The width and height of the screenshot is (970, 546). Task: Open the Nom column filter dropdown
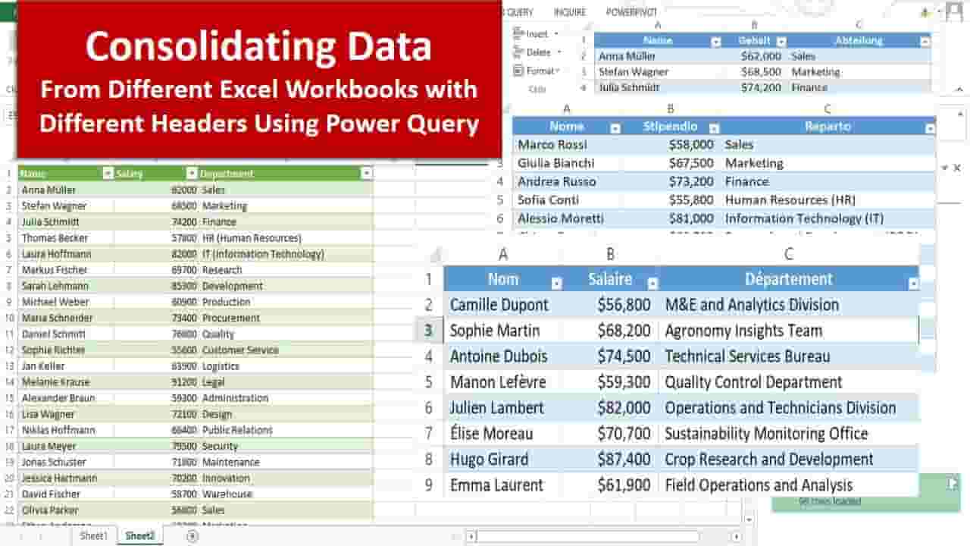556,284
